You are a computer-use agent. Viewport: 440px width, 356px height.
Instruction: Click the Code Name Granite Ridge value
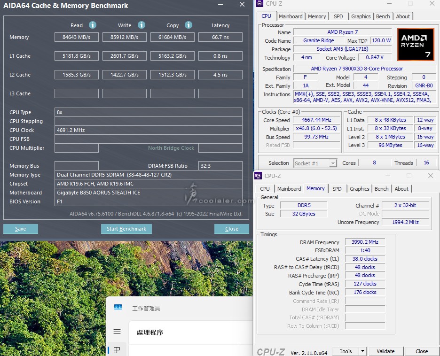(x=319, y=40)
